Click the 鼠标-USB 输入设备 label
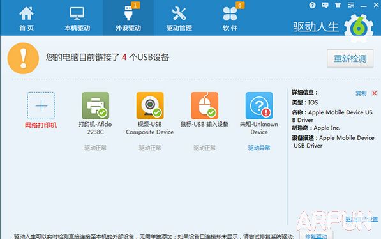Image resolution: width=381 pixels, height=239 pixels. (x=205, y=125)
